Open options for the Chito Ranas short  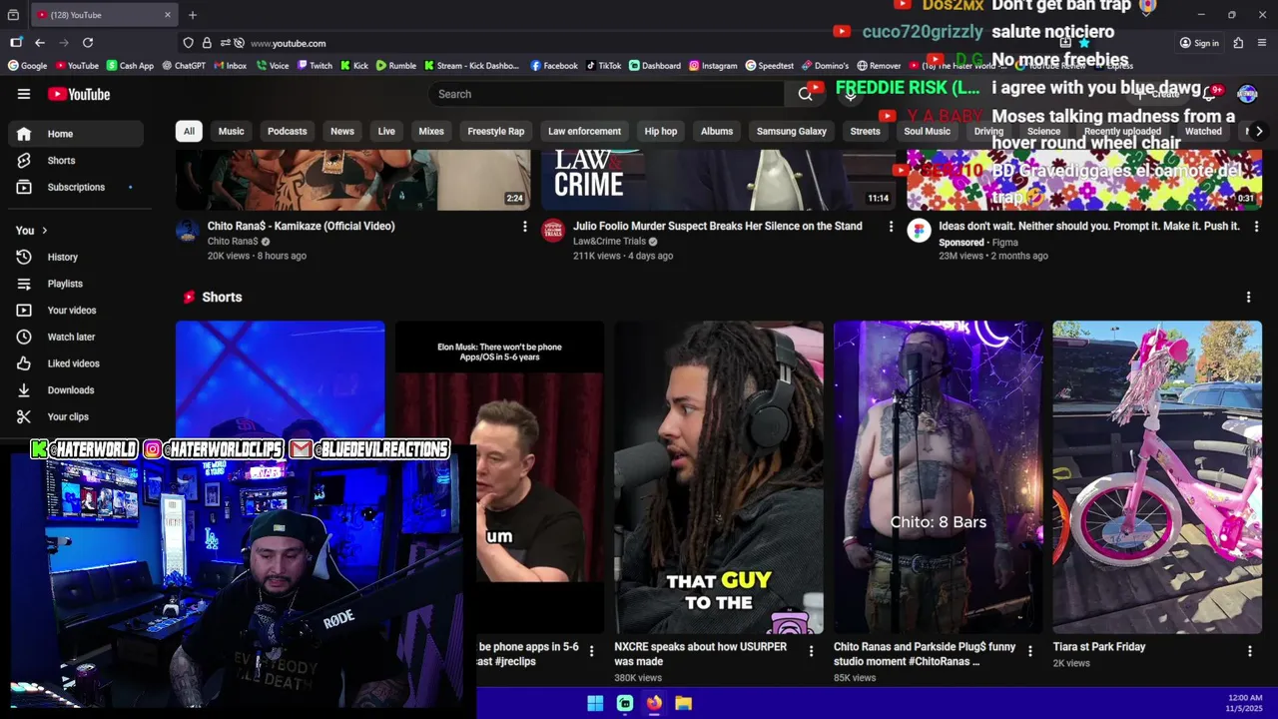tap(1030, 651)
